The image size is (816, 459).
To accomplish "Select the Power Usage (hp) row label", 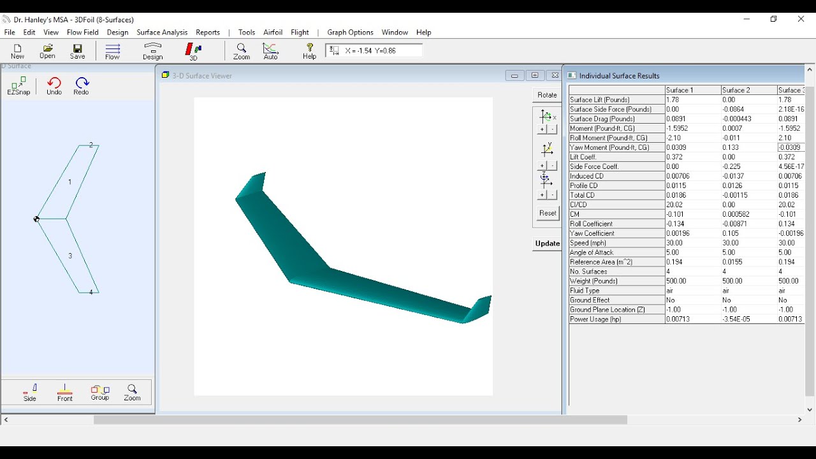I will (616, 320).
